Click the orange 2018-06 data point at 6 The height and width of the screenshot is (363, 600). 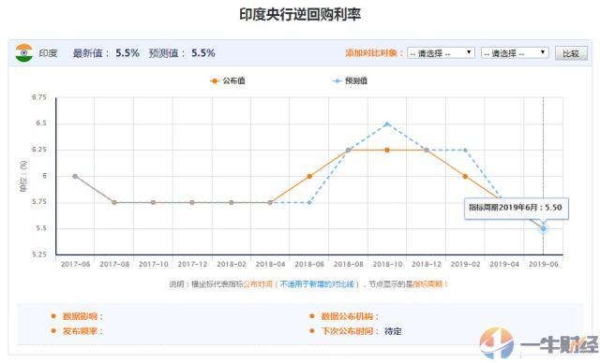tap(309, 176)
